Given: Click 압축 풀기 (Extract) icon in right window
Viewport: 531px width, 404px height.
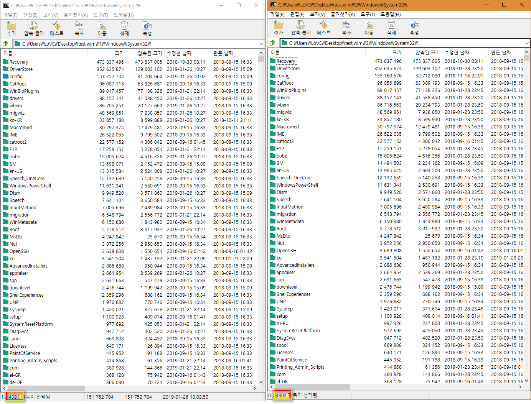Looking at the screenshot, I should pyautogui.click(x=301, y=25).
